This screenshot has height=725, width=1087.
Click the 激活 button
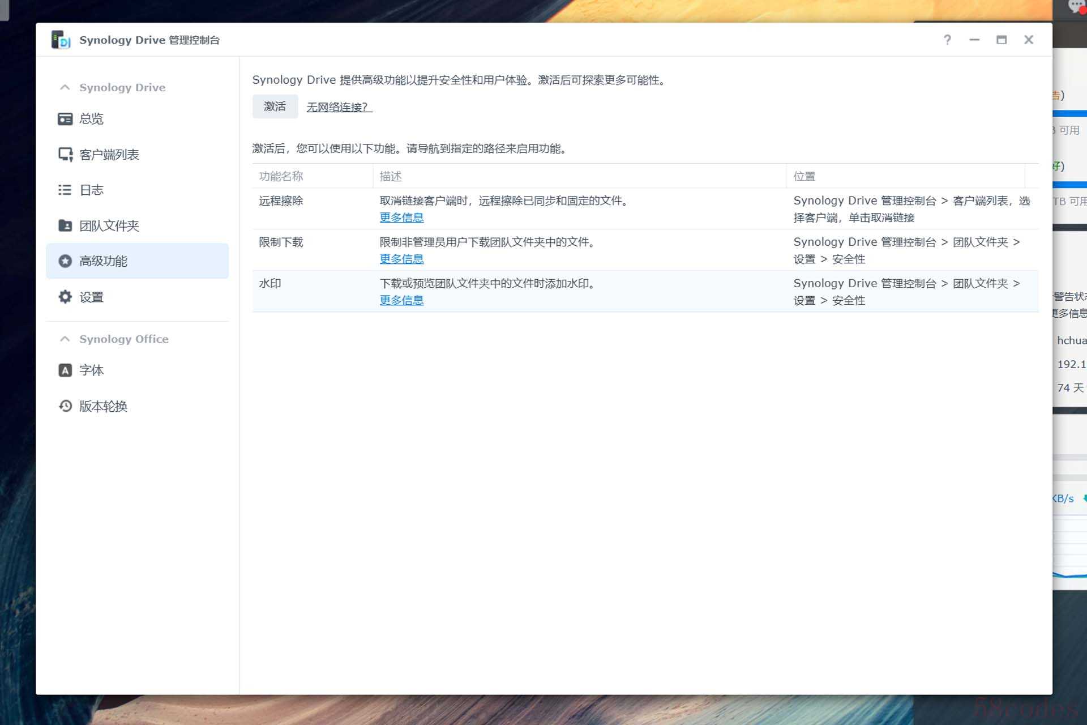pos(275,106)
